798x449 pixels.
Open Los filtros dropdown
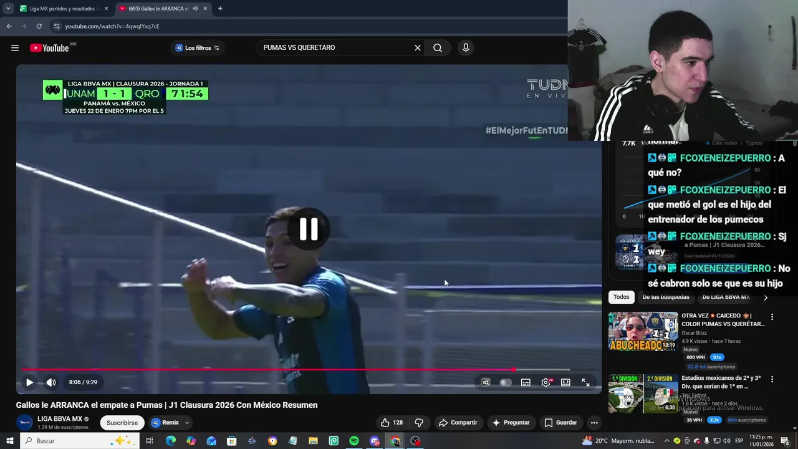tap(197, 48)
